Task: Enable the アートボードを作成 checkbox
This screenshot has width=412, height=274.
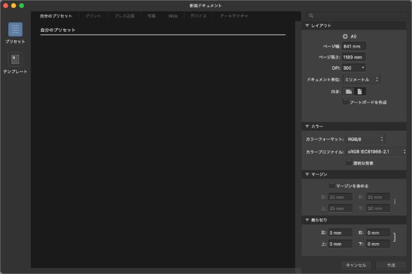Action: (346, 102)
